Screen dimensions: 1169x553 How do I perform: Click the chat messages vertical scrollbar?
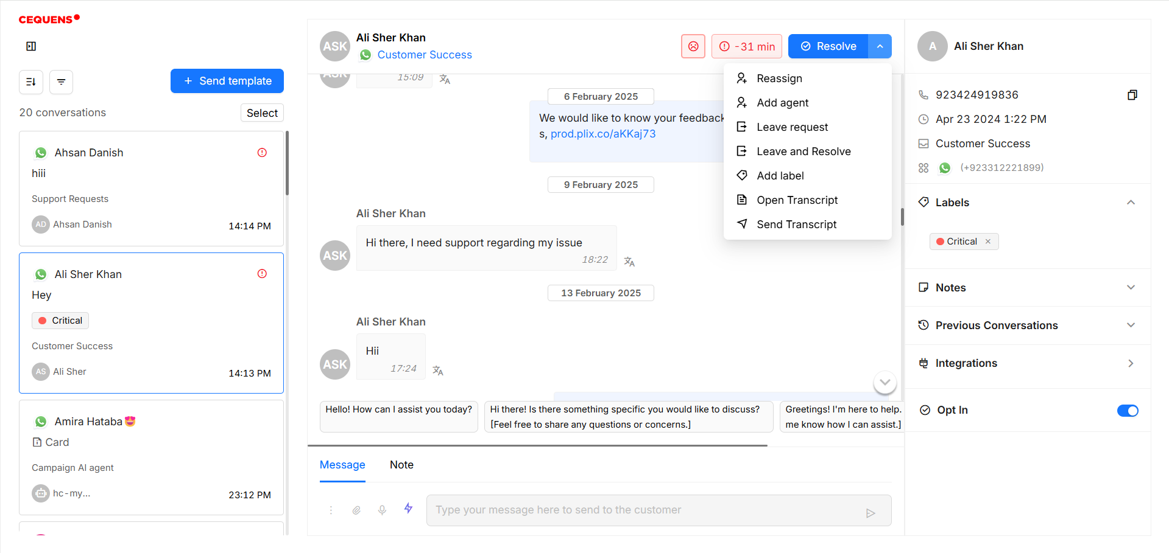pyautogui.click(x=902, y=217)
